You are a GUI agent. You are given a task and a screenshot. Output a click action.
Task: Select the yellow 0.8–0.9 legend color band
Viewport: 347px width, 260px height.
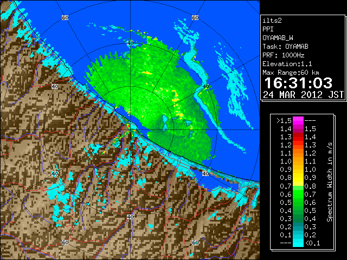298,178
